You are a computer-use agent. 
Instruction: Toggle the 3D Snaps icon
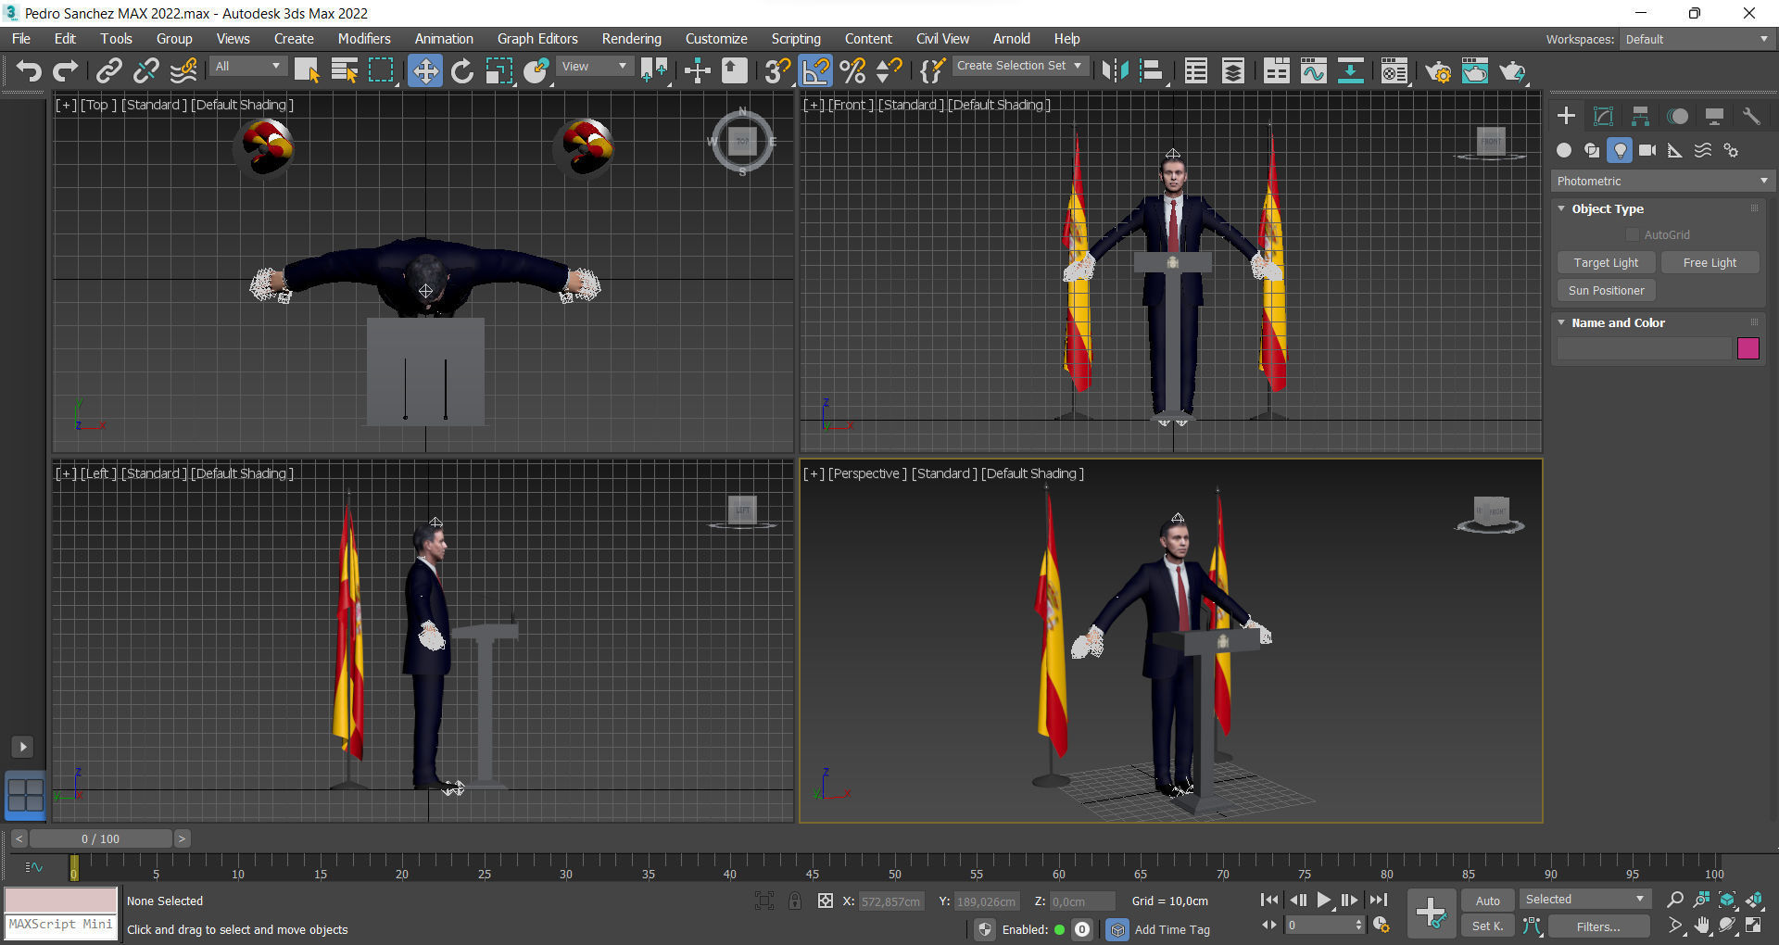[776, 70]
